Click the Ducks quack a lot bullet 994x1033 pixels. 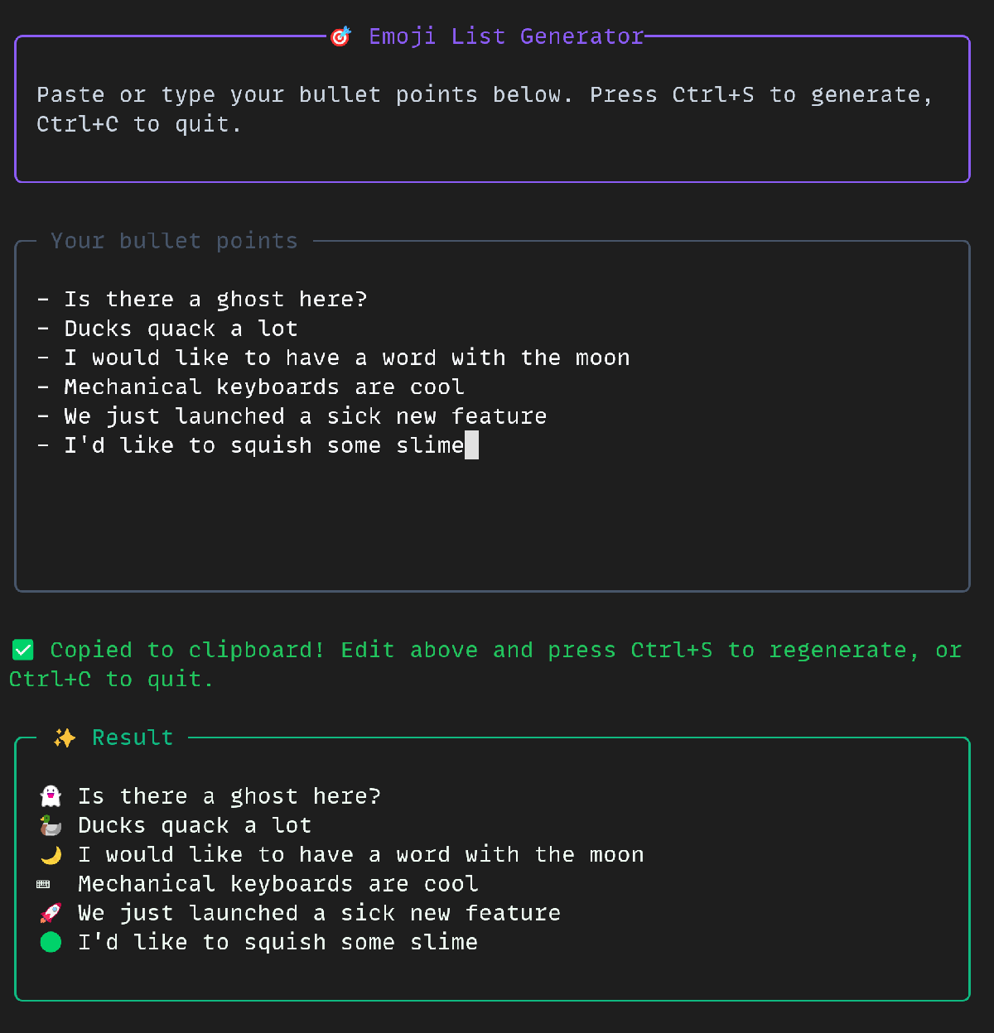tap(181, 328)
